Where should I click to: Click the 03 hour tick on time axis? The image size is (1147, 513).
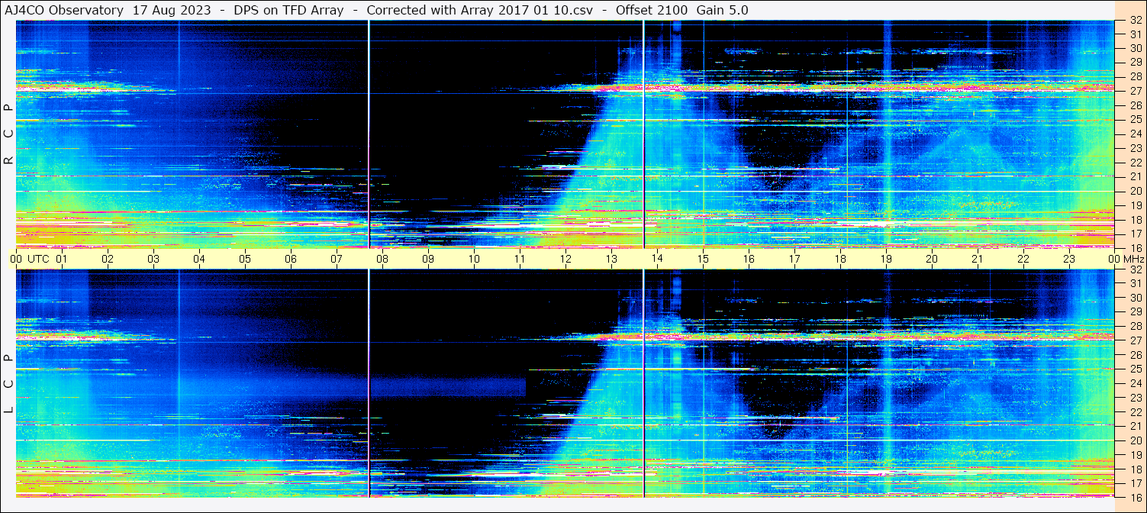tap(153, 259)
